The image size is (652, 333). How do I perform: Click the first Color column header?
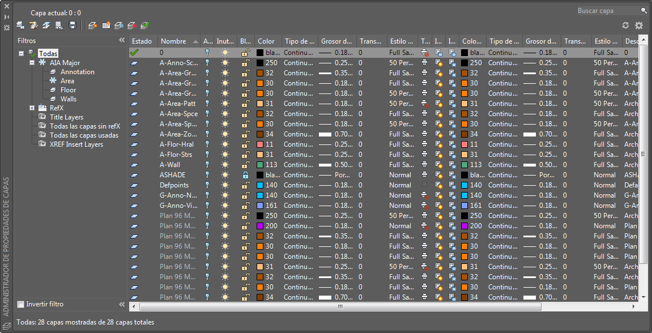[x=268, y=41]
